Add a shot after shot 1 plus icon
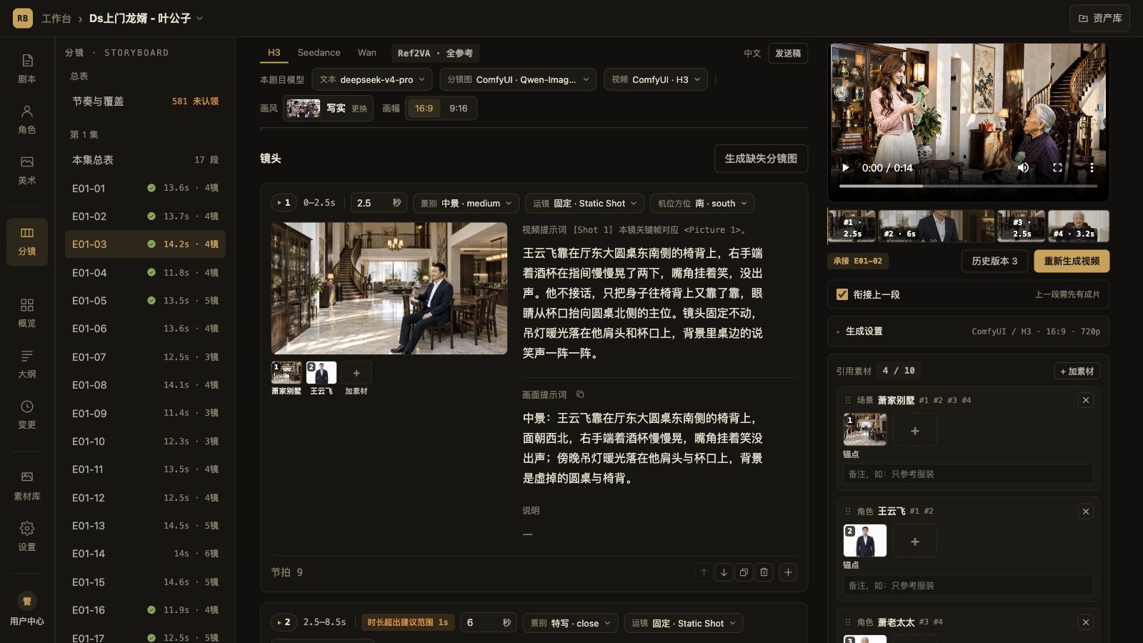1143x643 pixels. pyautogui.click(x=788, y=572)
